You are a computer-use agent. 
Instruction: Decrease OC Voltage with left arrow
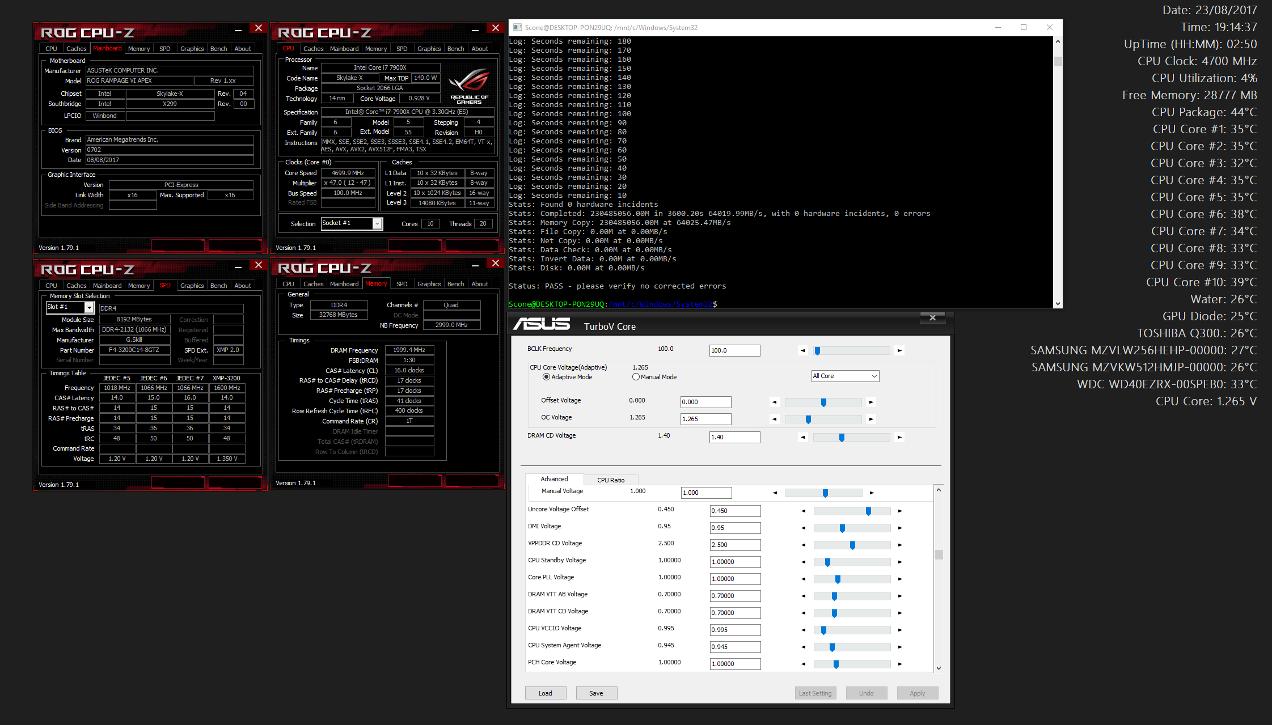pyautogui.click(x=774, y=419)
